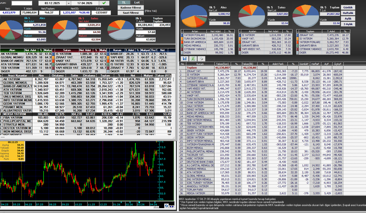Click the end date field 17.04.2026
366x213 pixels.
point(85,3)
